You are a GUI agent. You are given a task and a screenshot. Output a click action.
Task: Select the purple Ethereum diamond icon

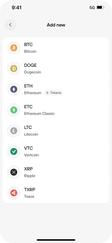14,89
